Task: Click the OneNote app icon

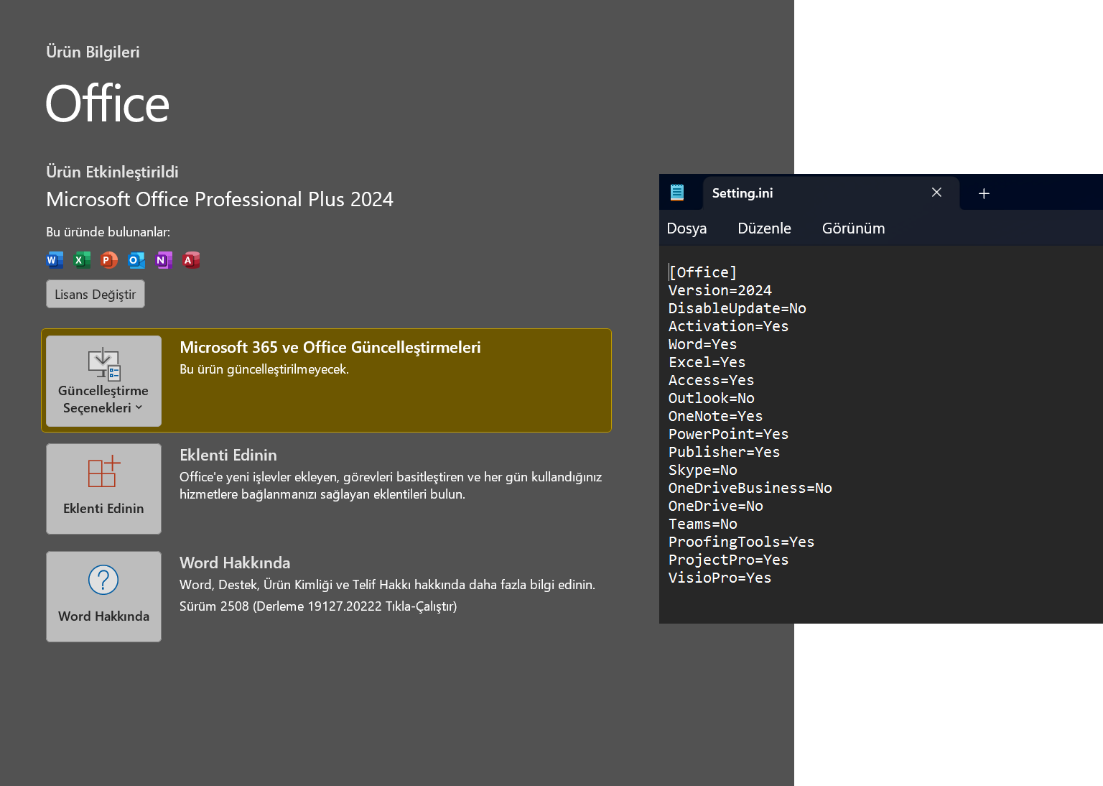Action: 164,260
